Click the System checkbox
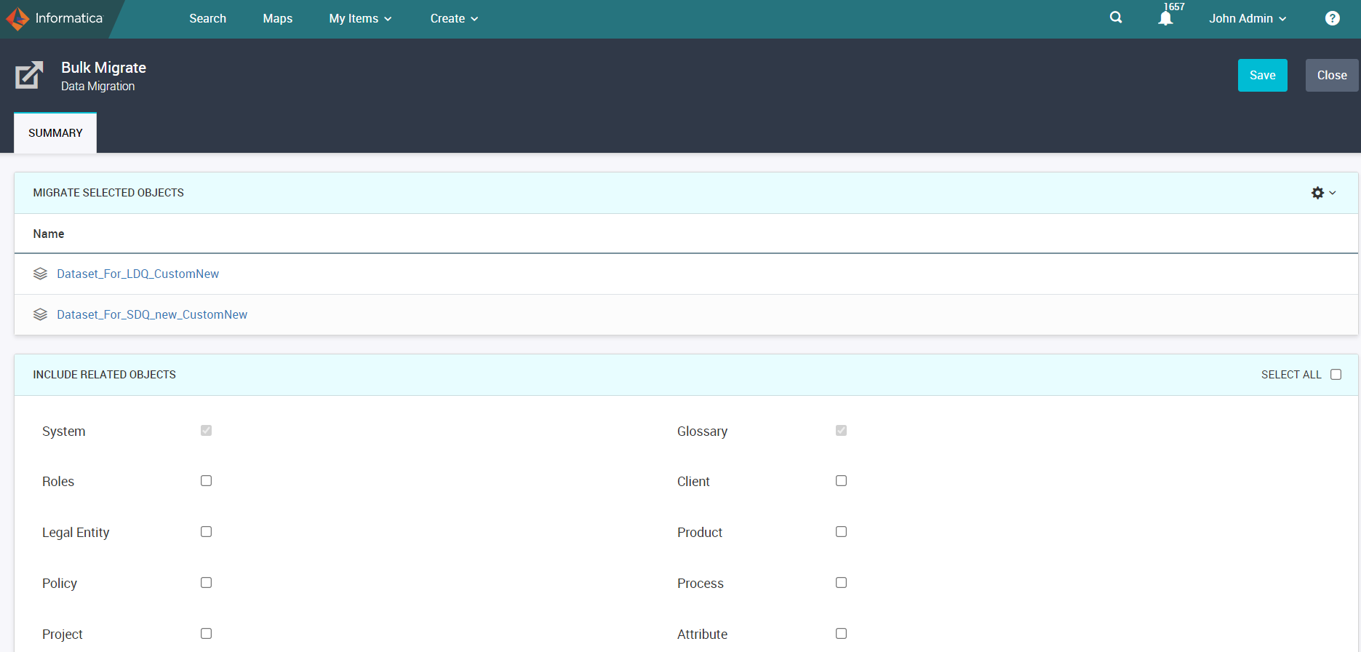Viewport: 1361px width, 652px height. 206,430
